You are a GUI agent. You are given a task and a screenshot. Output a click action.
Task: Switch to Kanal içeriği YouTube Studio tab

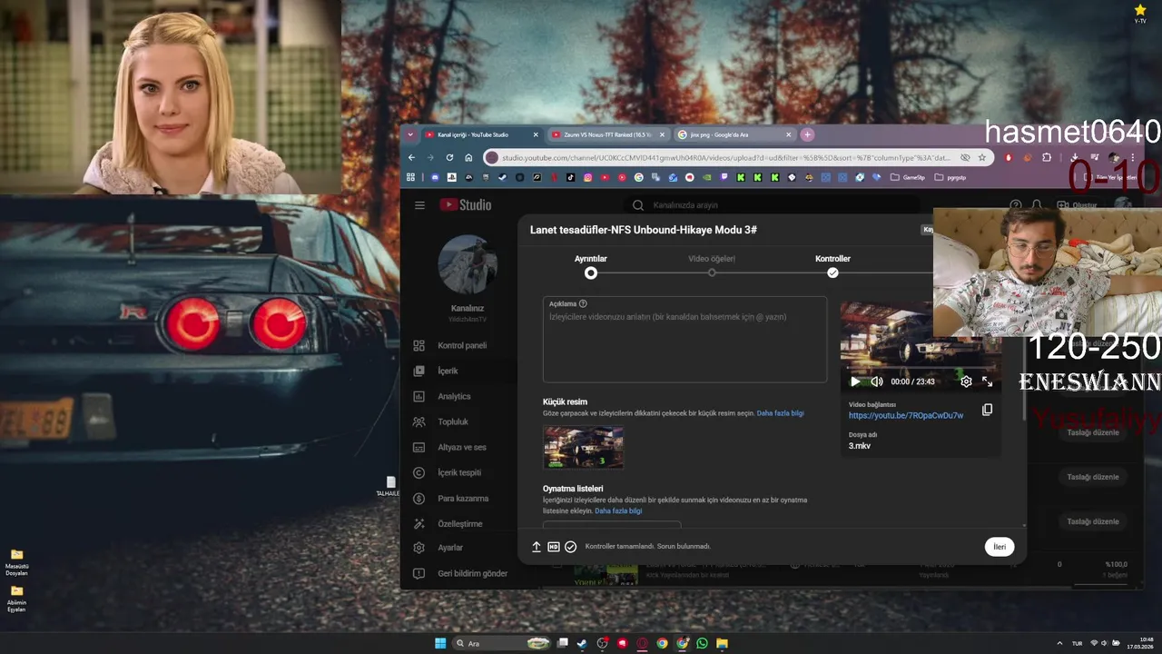click(x=481, y=134)
